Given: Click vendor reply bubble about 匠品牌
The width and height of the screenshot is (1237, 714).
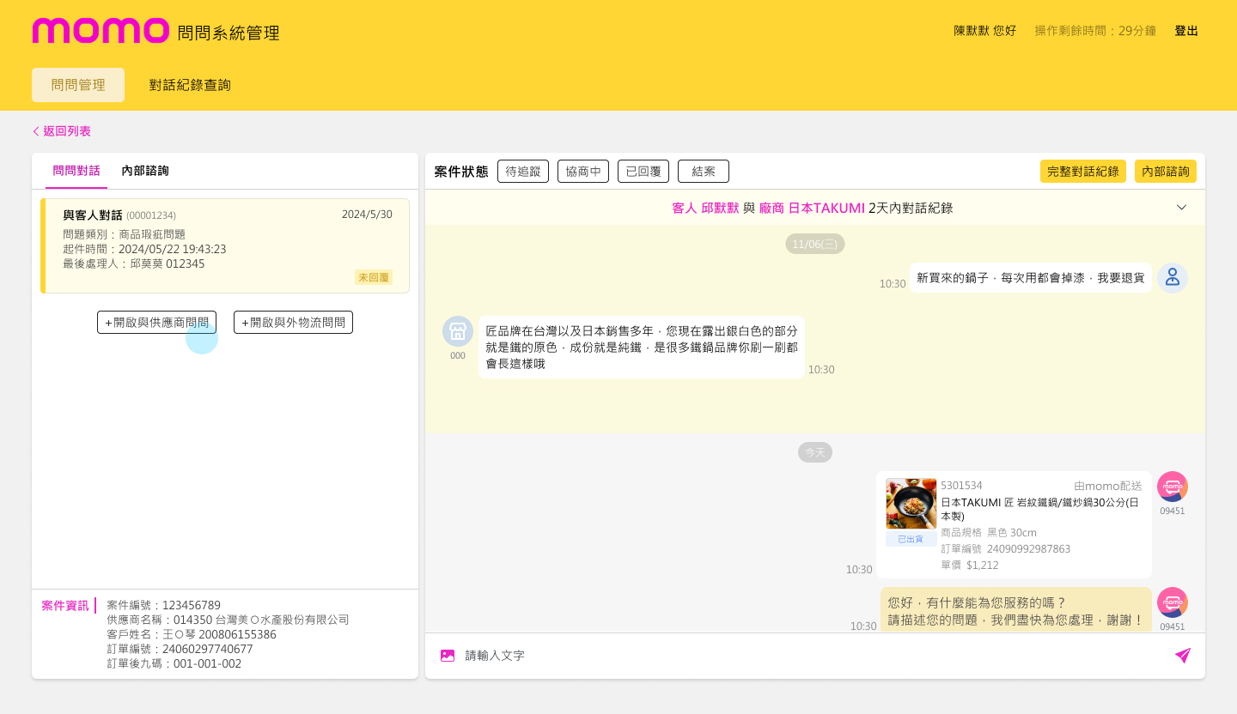Looking at the screenshot, I should point(642,347).
